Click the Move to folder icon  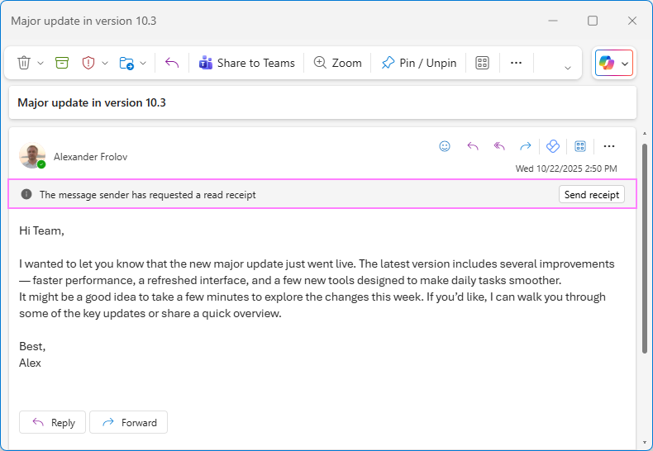[x=126, y=63]
